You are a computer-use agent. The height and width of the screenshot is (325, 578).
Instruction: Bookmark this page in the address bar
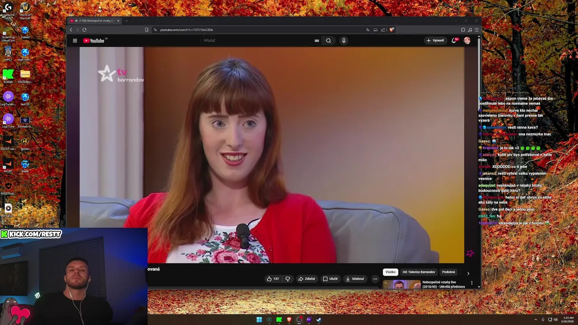(146, 30)
